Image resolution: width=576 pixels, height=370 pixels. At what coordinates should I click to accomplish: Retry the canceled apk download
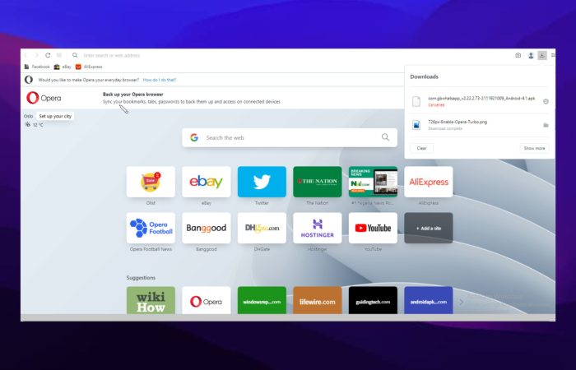pos(546,101)
